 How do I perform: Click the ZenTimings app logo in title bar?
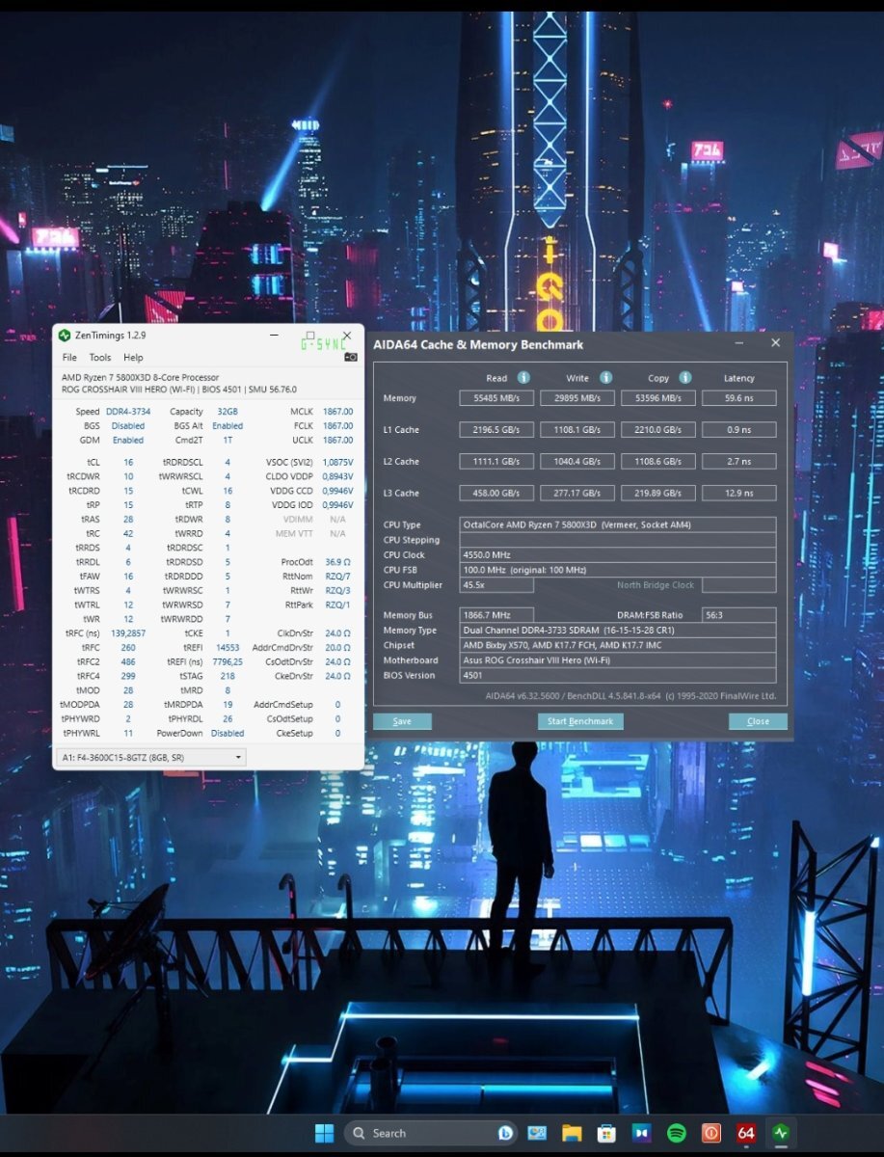pyautogui.click(x=65, y=336)
